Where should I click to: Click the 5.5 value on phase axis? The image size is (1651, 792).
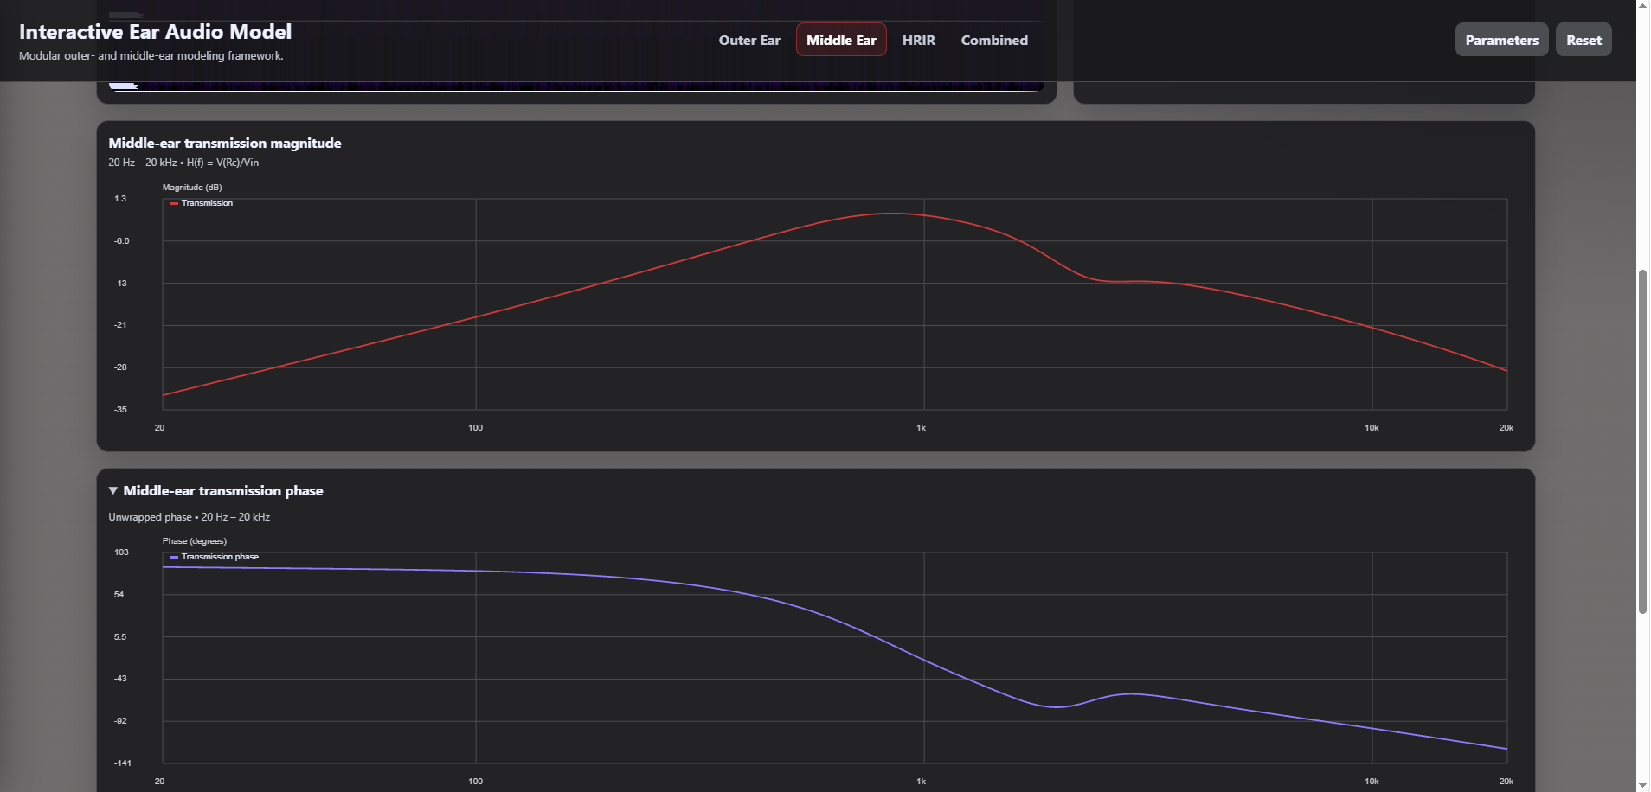(120, 637)
